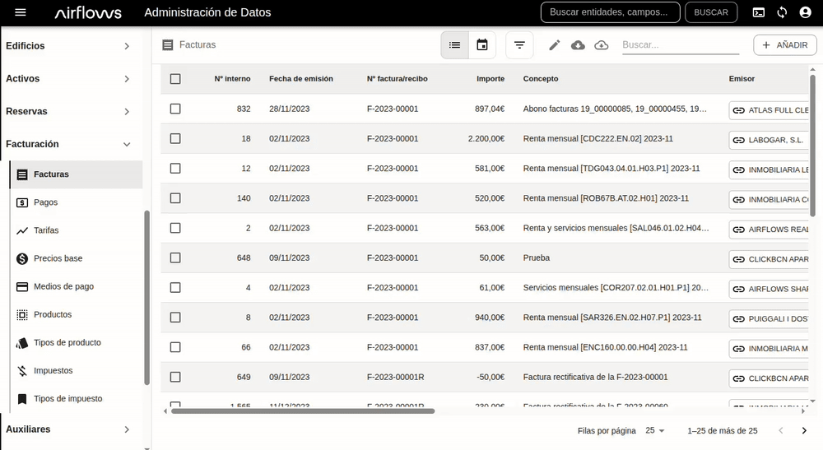Select the checkbox for the Prueba invoice

pos(175,257)
